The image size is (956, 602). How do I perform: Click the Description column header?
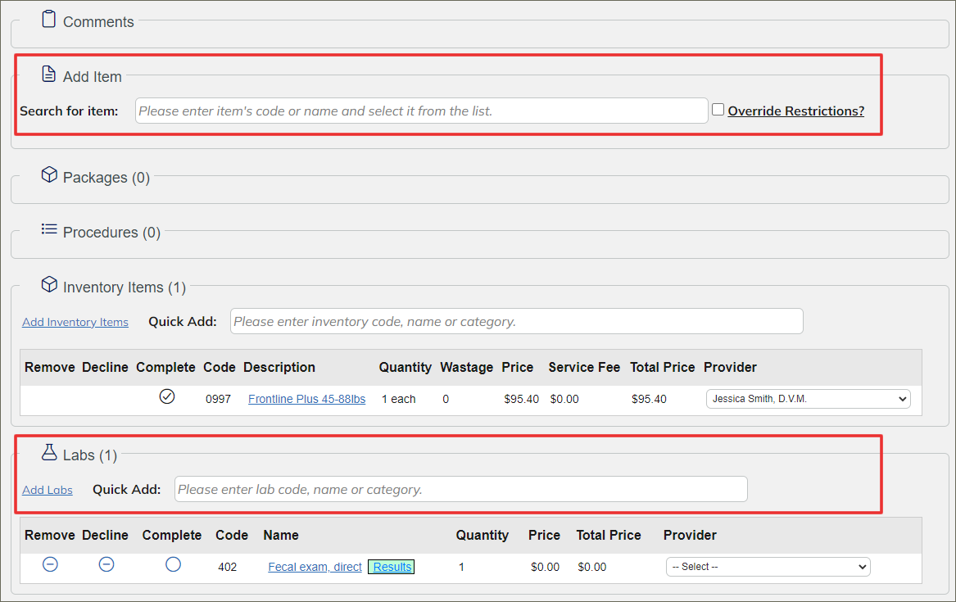tap(279, 368)
